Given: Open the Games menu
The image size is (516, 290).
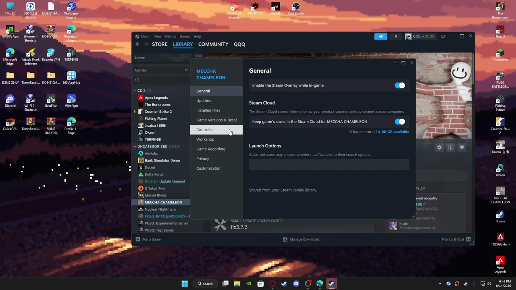Looking at the screenshot, I should [185, 36].
